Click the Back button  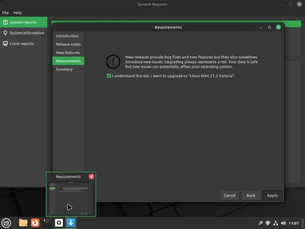(251, 195)
